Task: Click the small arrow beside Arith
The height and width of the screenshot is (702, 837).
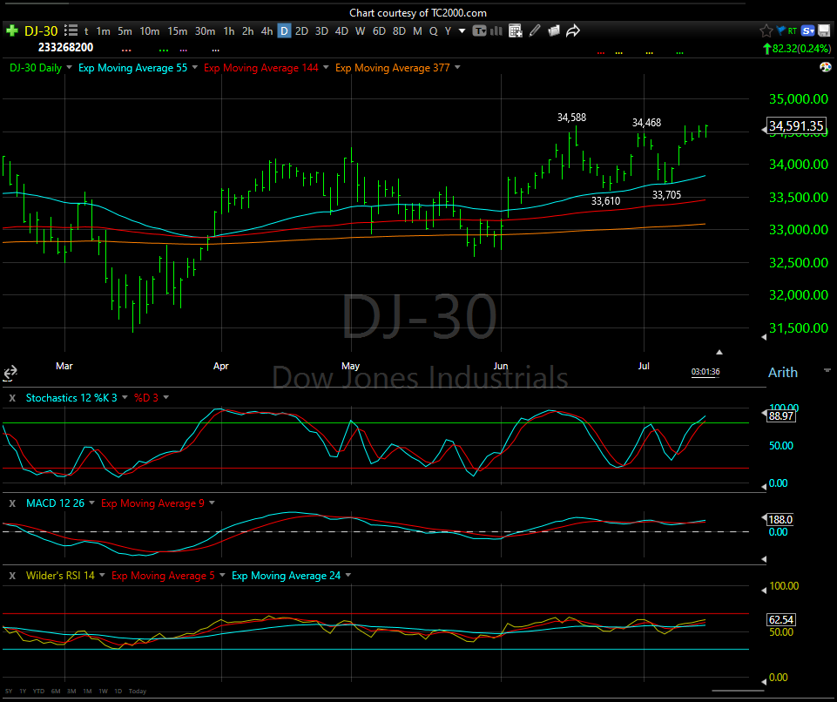Action: [827, 370]
